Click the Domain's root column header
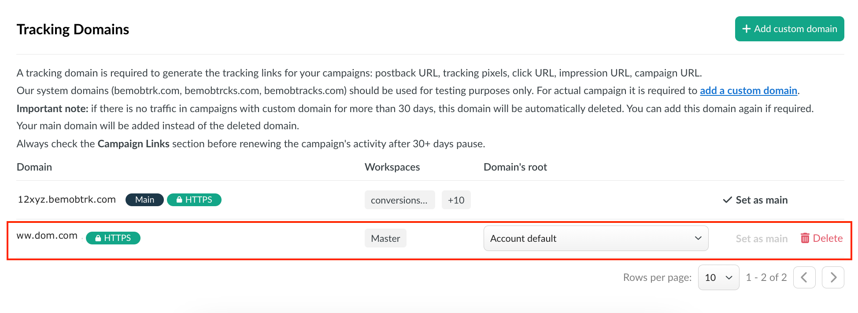The image size is (858, 313). [x=515, y=167]
